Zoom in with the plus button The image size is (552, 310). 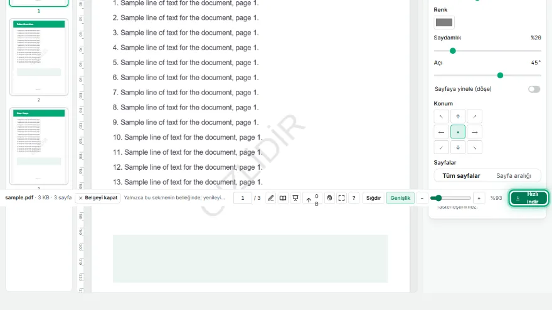tap(479, 198)
